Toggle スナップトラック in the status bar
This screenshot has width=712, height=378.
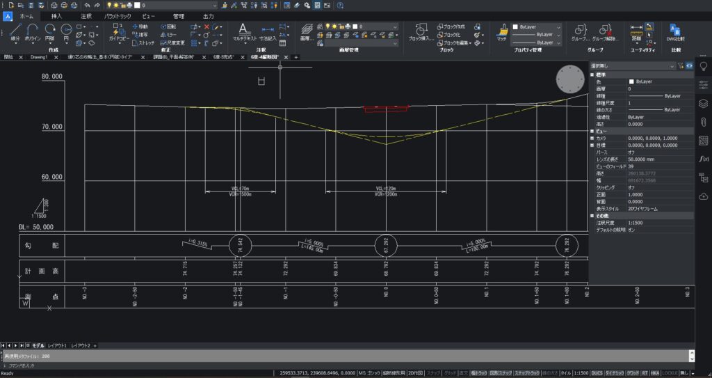pos(527,373)
